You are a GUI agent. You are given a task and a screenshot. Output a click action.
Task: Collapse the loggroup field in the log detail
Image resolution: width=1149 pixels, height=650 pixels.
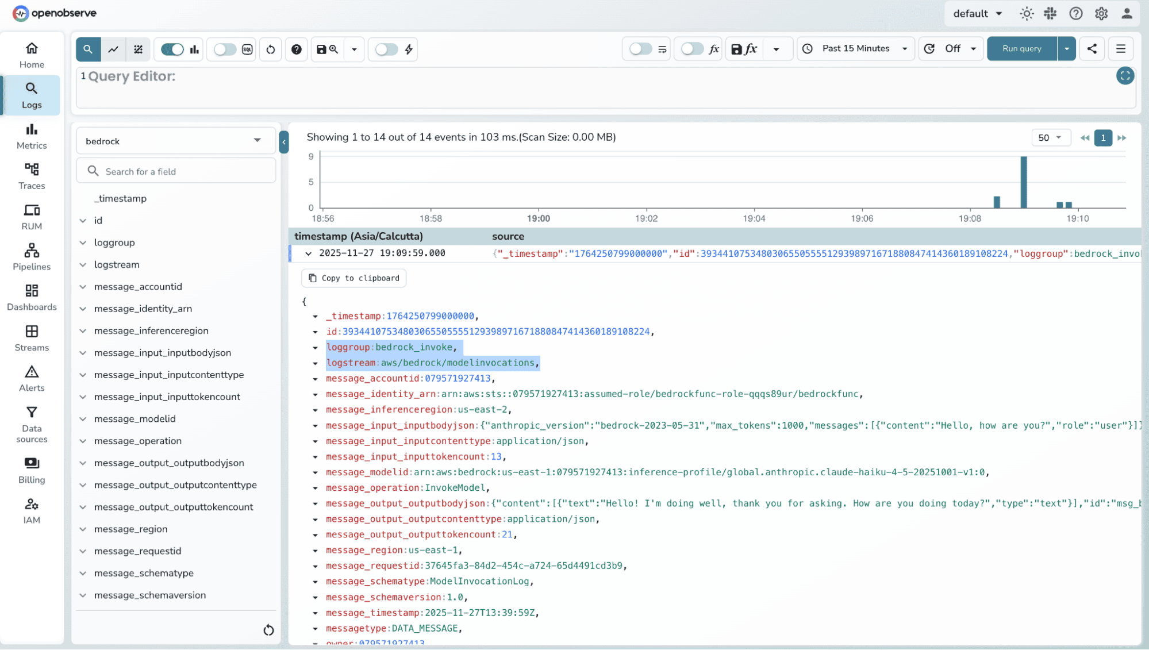tap(314, 348)
